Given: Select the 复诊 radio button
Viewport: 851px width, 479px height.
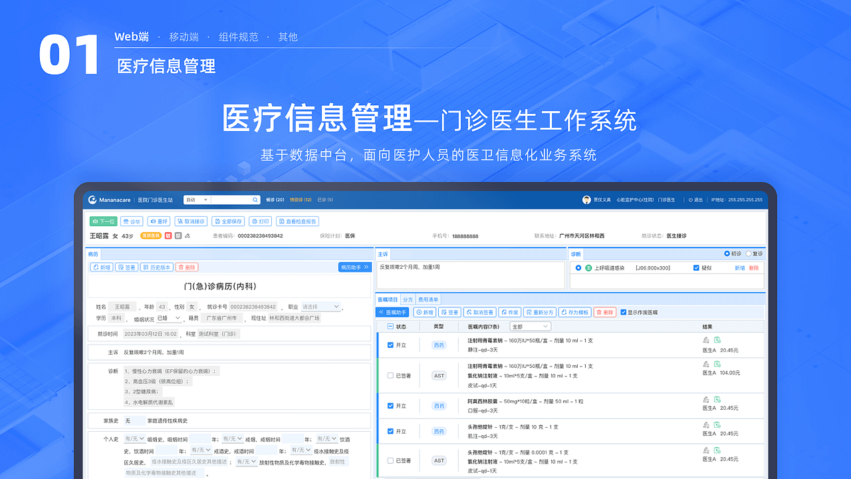Looking at the screenshot, I should click(749, 253).
